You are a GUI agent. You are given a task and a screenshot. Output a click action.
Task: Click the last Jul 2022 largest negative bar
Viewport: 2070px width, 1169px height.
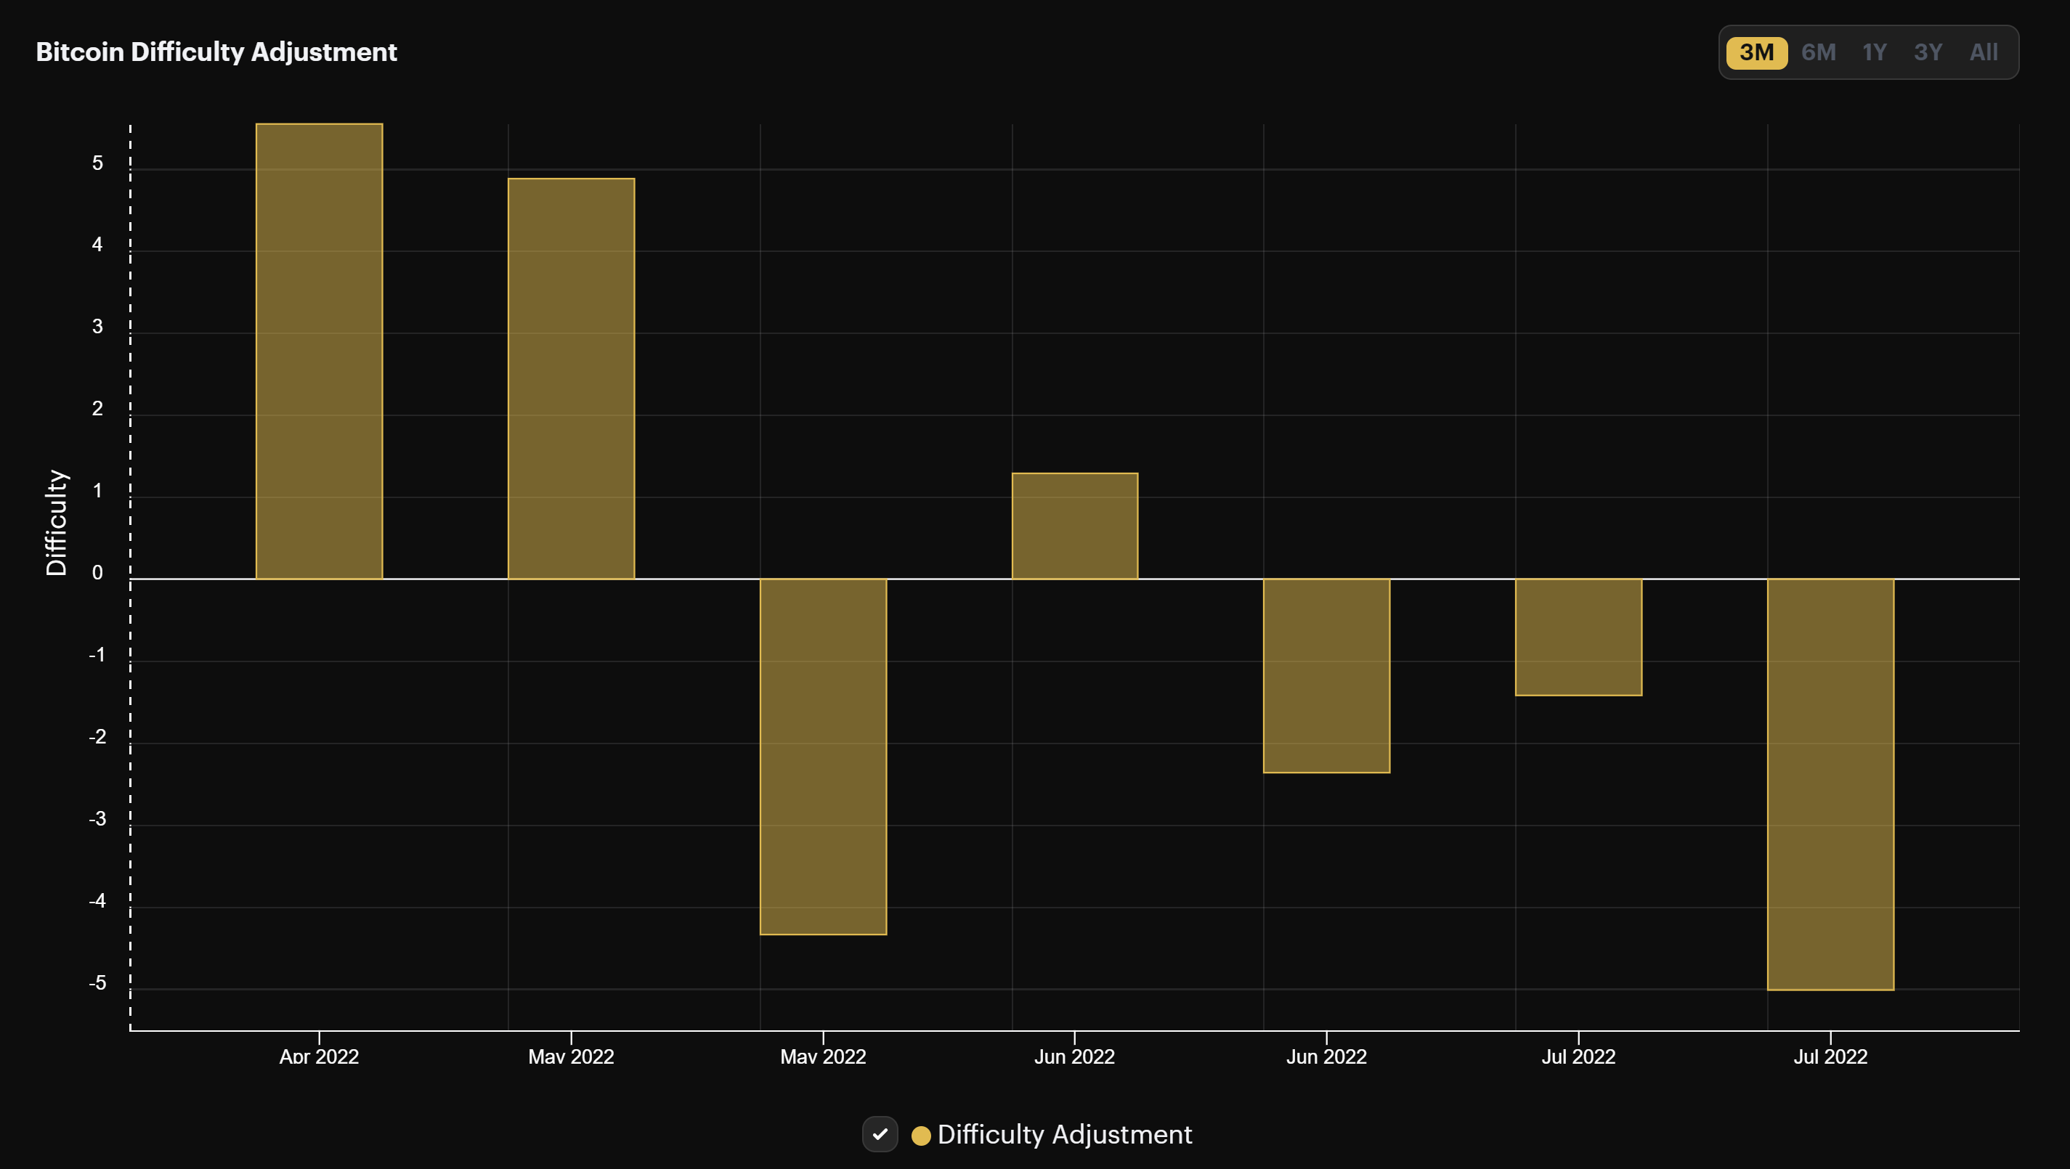click(1830, 784)
